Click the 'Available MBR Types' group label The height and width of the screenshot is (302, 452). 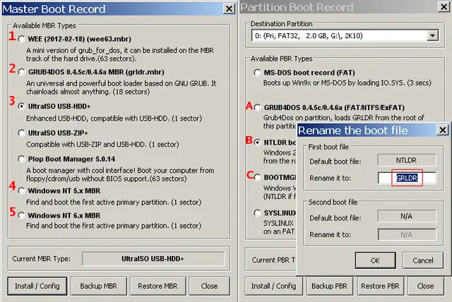44,25
